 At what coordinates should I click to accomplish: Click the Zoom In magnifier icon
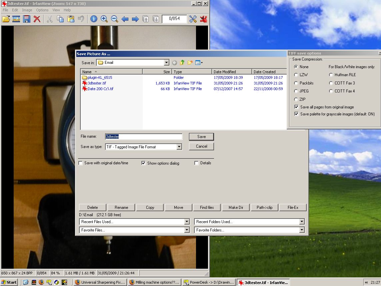click(x=104, y=19)
